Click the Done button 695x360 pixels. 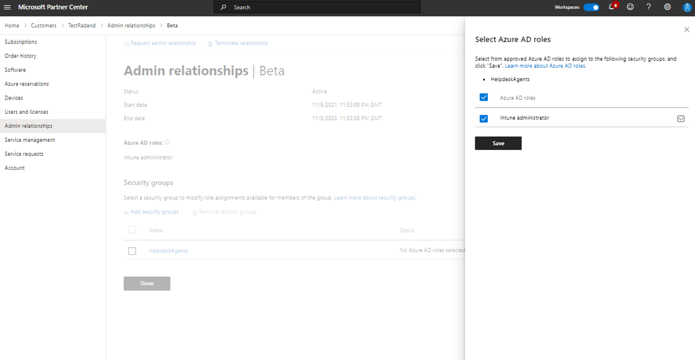coord(147,283)
